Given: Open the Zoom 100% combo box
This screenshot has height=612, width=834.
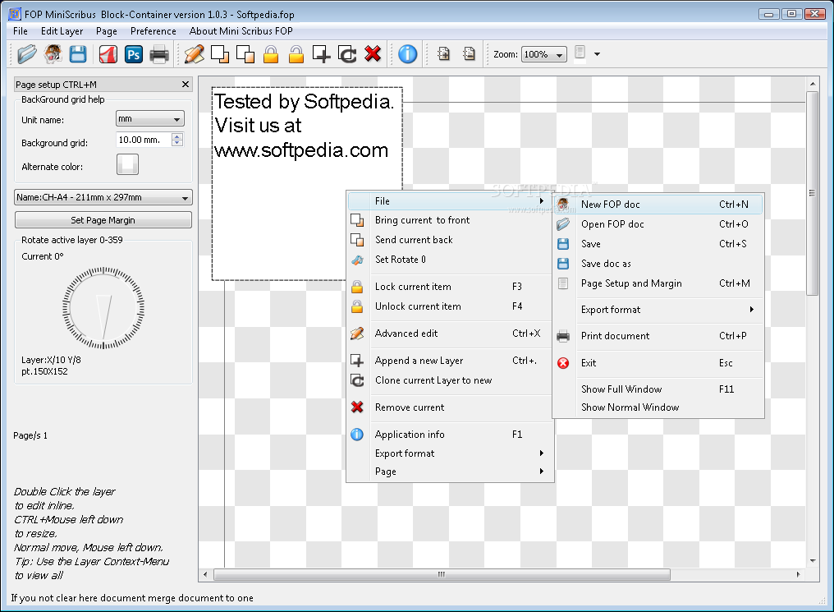Looking at the screenshot, I should pos(543,54).
